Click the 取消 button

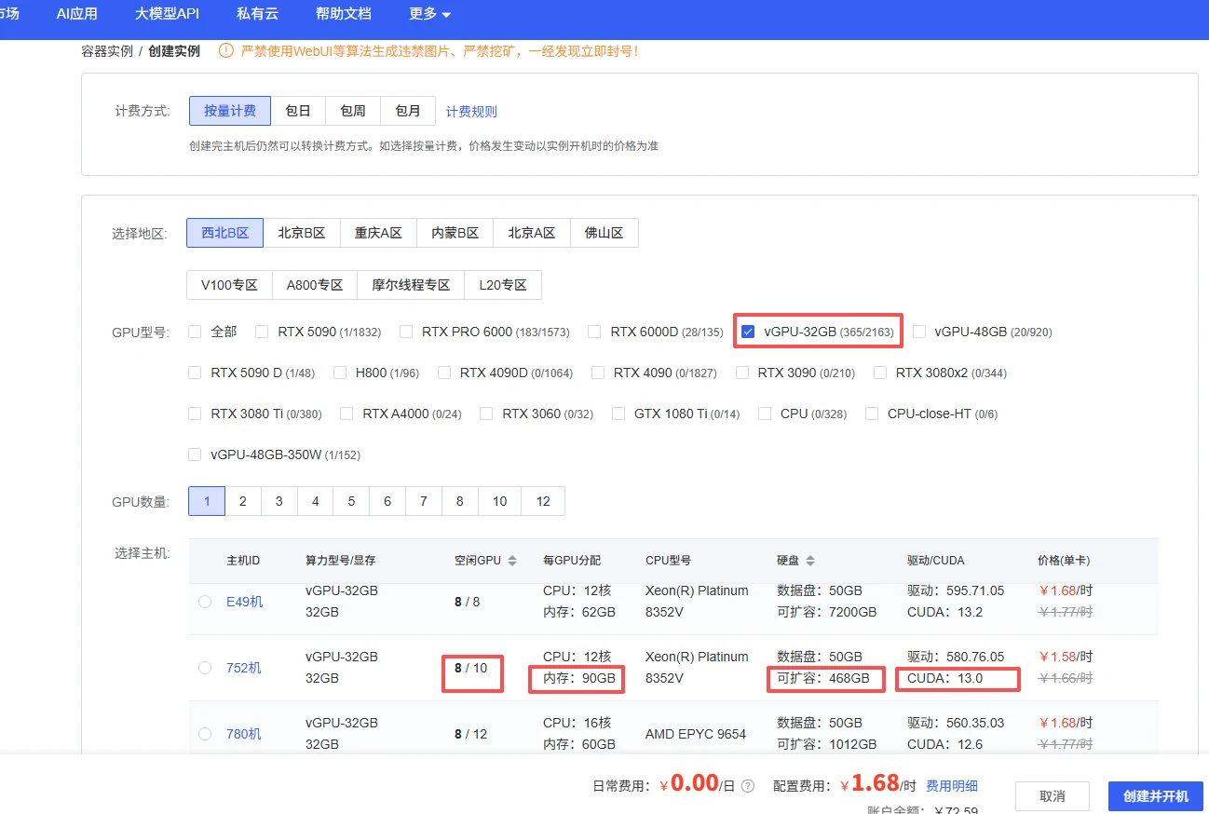point(1053,796)
